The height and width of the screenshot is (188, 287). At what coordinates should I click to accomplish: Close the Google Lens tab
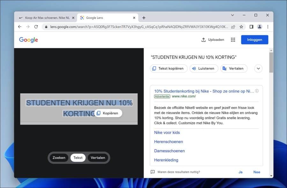pyautogui.click(x=134, y=18)
